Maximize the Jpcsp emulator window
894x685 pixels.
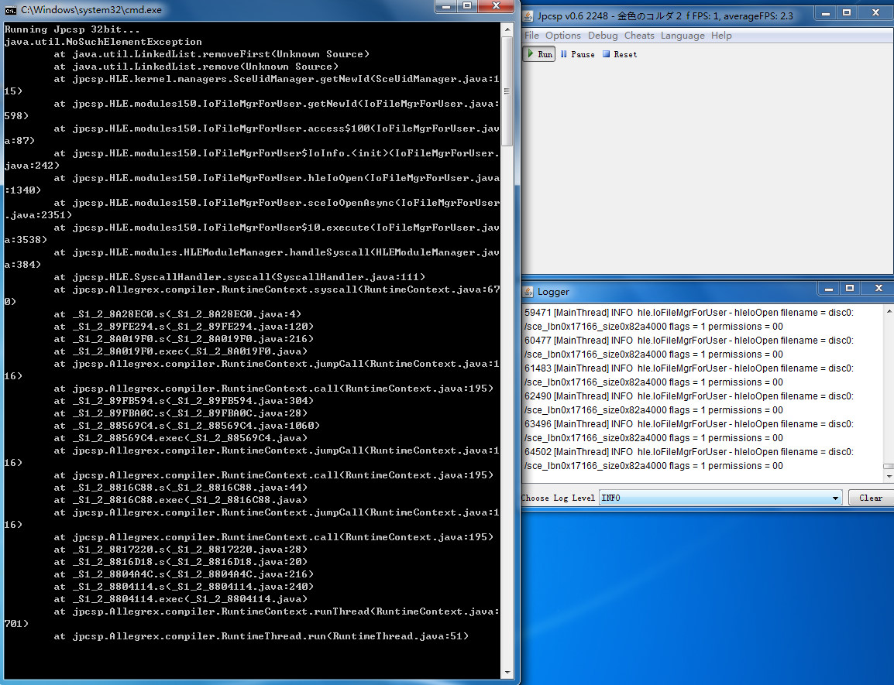click(x=847, y=12)
